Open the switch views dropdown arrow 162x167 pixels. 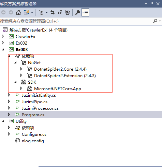click(32, 12)
